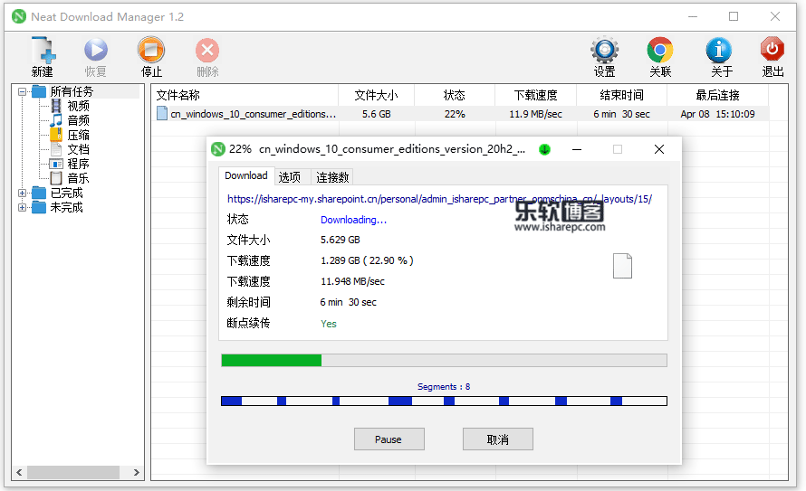This screenshot has height=491, width=806.
Task: Click the 11.948 MB/sec value
Action: tap(352, 281)
